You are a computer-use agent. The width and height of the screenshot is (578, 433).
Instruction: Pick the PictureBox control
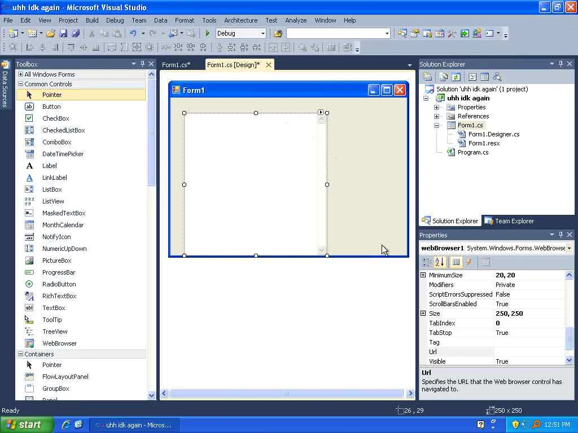tap(57, 260)
